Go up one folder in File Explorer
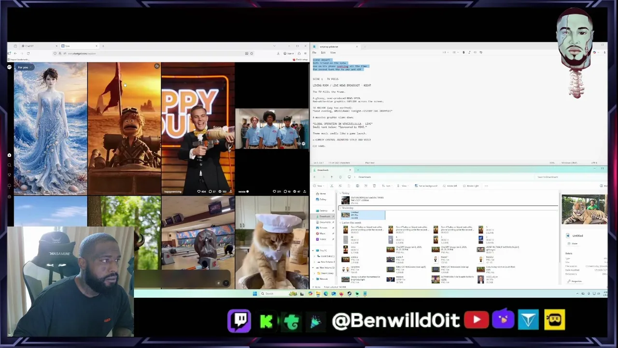 332,177
